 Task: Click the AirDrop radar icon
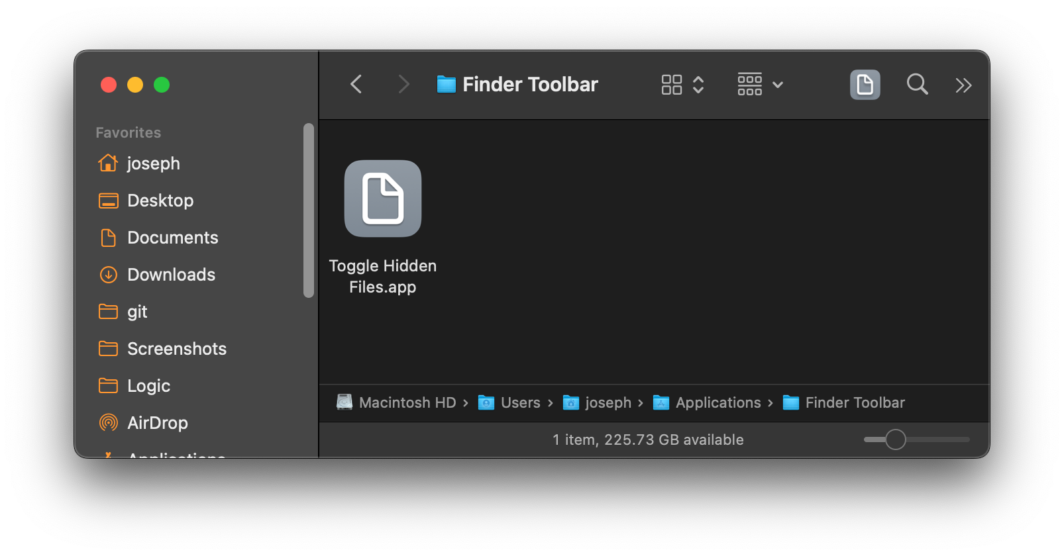pos(109,422)
